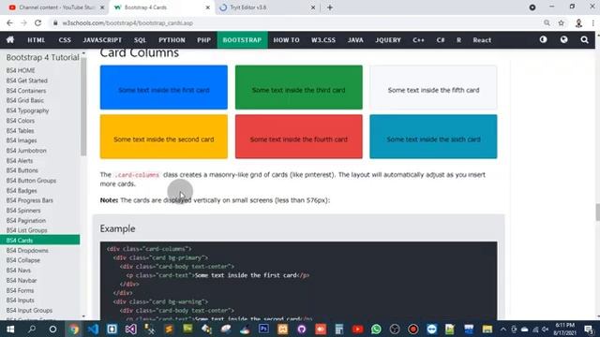Open Windows Start menu

tap(10, 329)
